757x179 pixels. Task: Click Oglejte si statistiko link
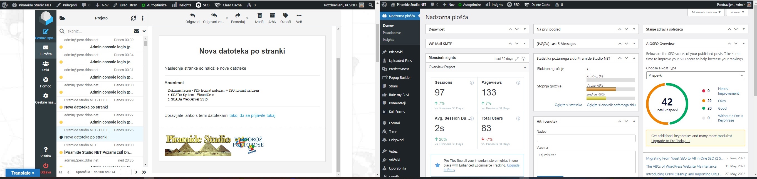568,105
